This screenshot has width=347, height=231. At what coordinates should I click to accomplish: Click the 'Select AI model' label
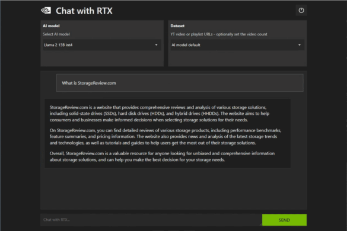[56, 34]
